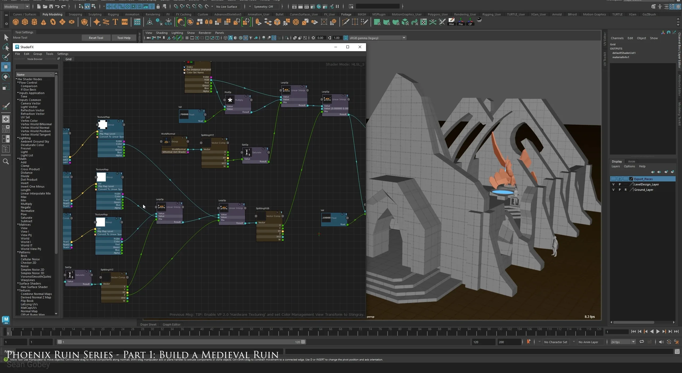This screenshot has width=682, height=373.
Task: Switch to the Arnold shelf tab
Action: (557, 14)
